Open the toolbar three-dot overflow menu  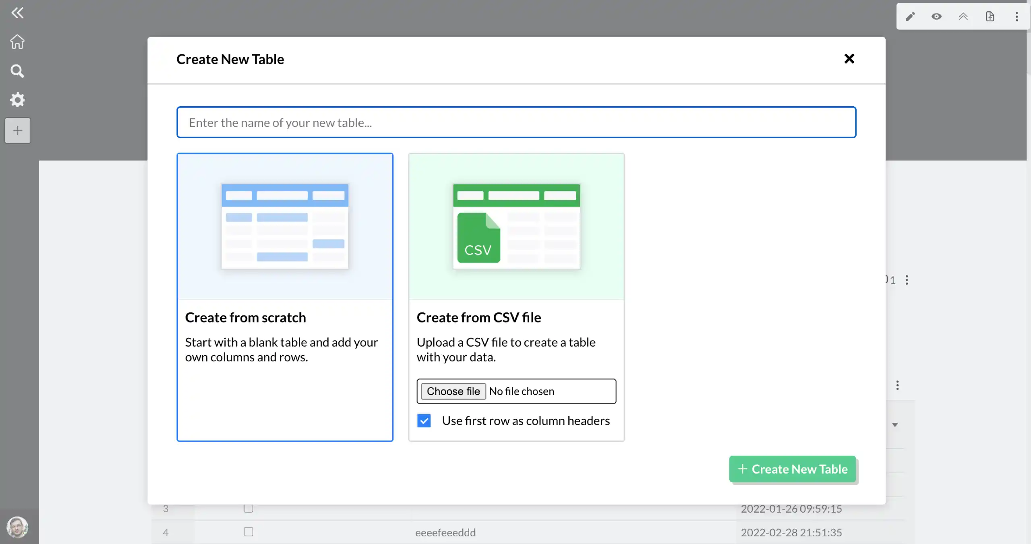(1017, 17)
